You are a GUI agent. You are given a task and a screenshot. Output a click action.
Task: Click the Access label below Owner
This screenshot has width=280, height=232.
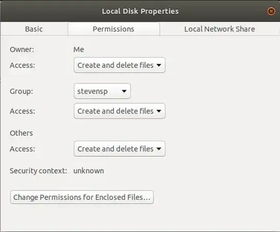coord(22,65)
